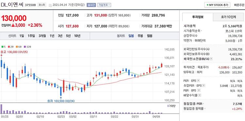Expand the 동일업종 PER arrow link
Screen dimensions: 245x121
point(203,104)
